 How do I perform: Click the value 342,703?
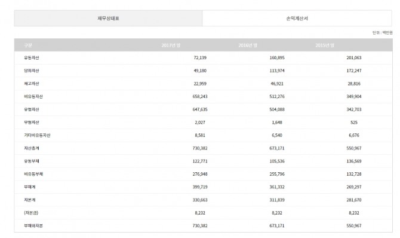354,109
